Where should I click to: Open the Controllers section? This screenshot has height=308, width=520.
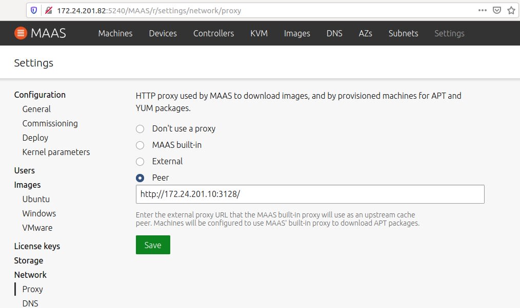[x=213, y=33]
